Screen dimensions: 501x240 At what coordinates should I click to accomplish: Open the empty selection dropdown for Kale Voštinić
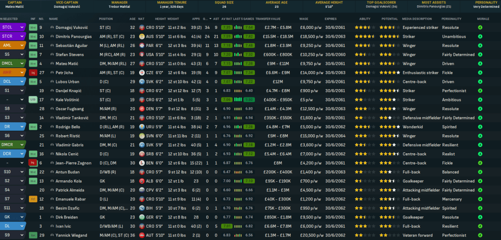(x=13, y=100)
